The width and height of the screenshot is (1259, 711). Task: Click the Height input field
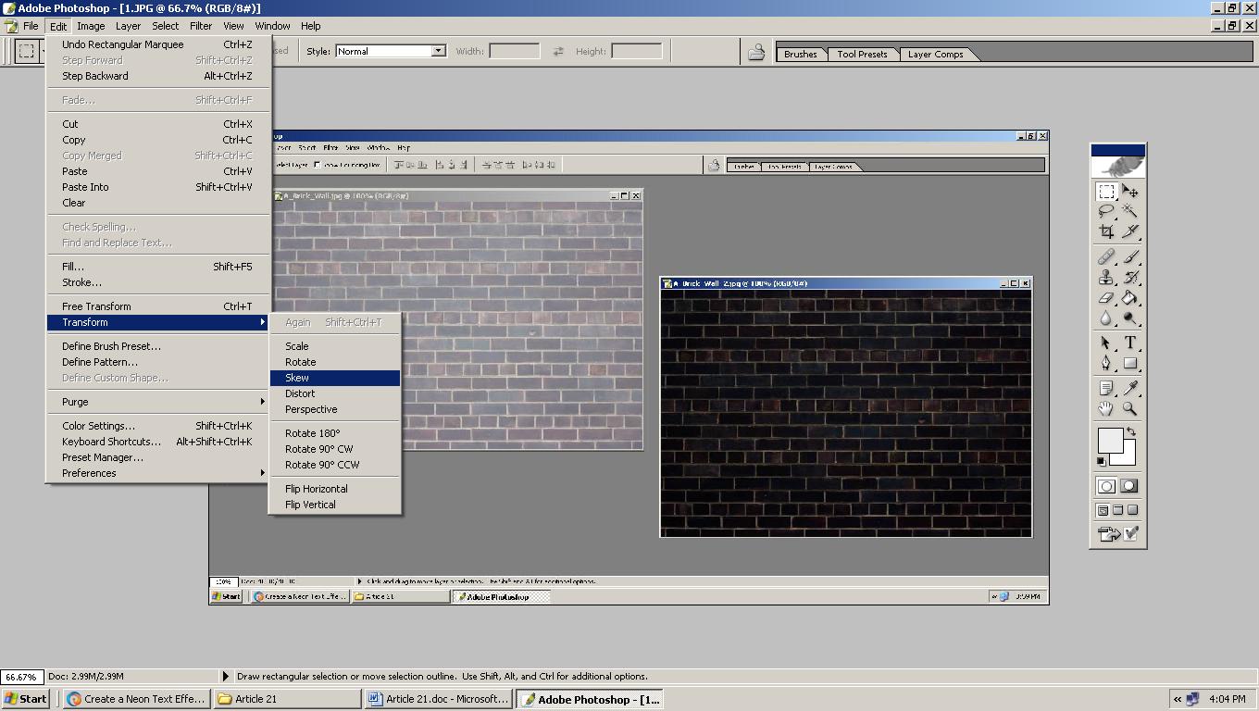click(637, 51)
